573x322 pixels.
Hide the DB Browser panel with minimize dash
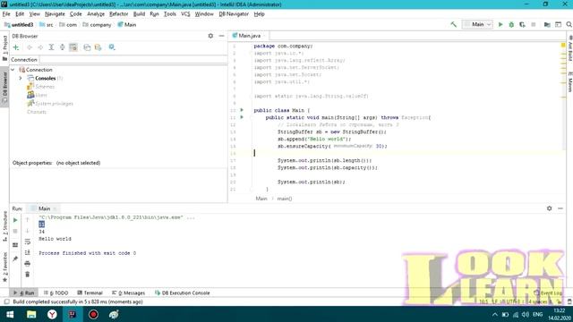click(x=221, y=36)
